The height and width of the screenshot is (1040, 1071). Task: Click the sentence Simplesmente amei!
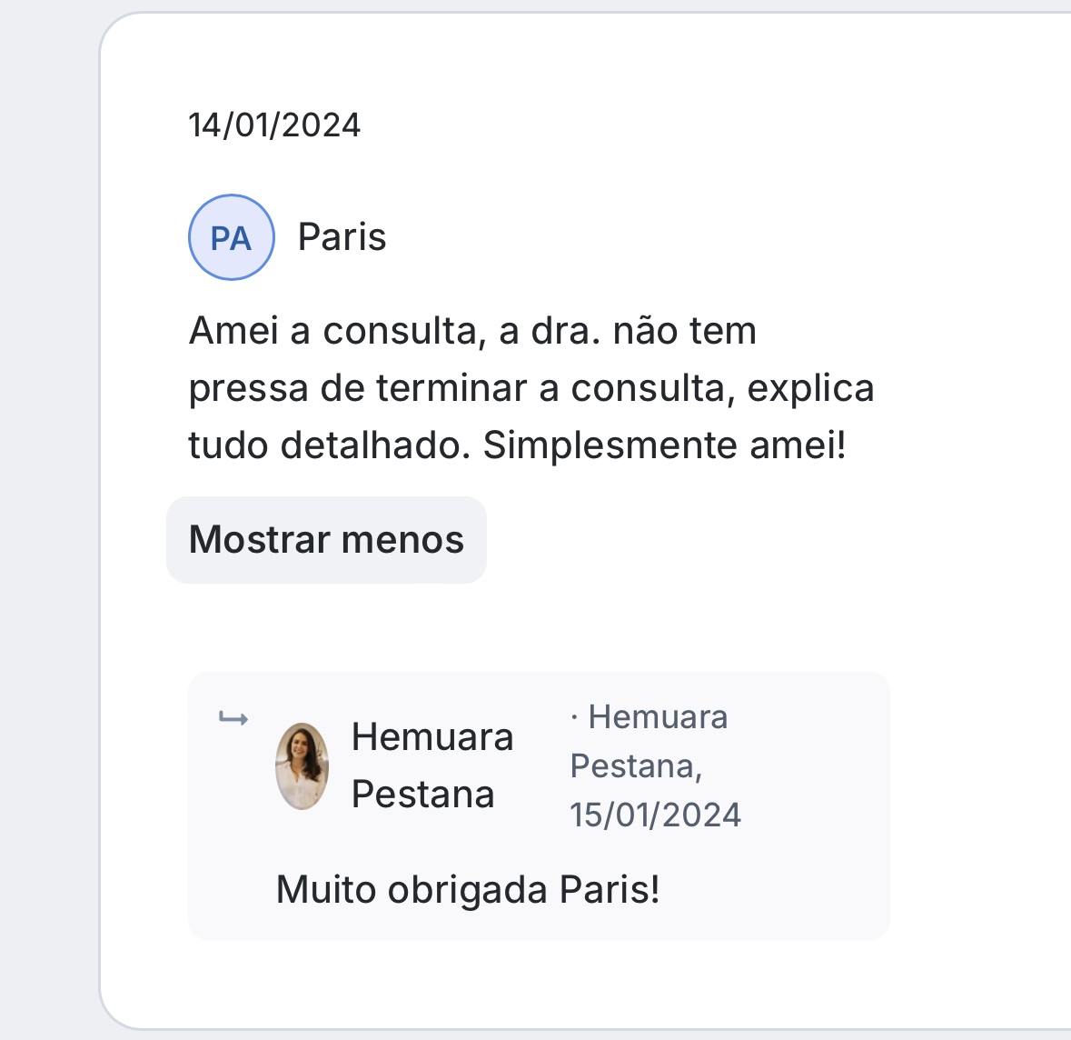click(x=664, y=445)
